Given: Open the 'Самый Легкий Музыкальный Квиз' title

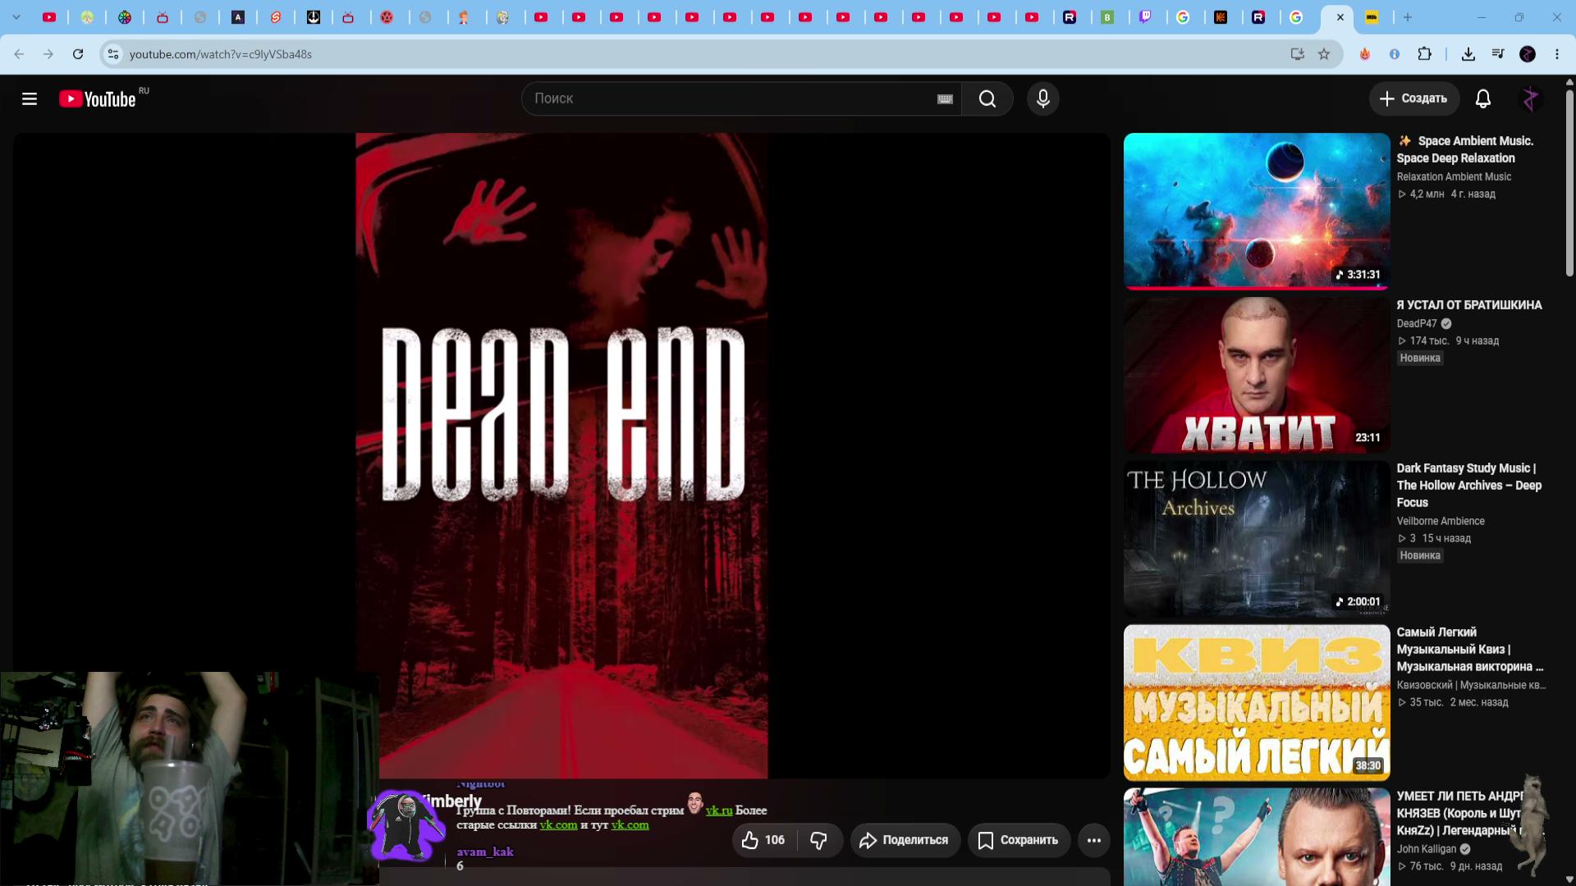Looking at the screenshot, I should [x=1470, y=650].
